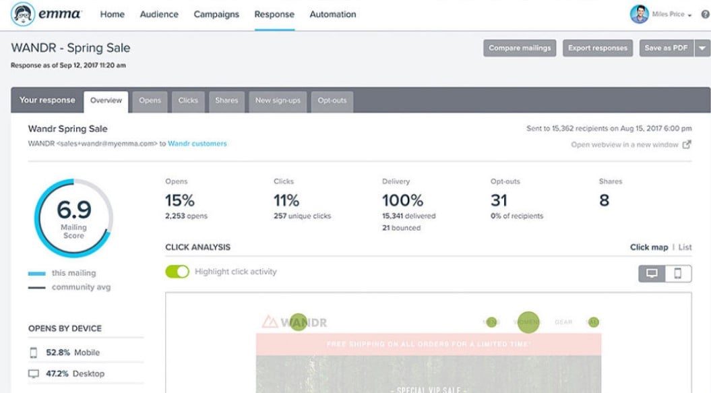Viewport: 711px width, 393px height.
Task: Switch to the Shares tab
Action: tap(226, 102)
